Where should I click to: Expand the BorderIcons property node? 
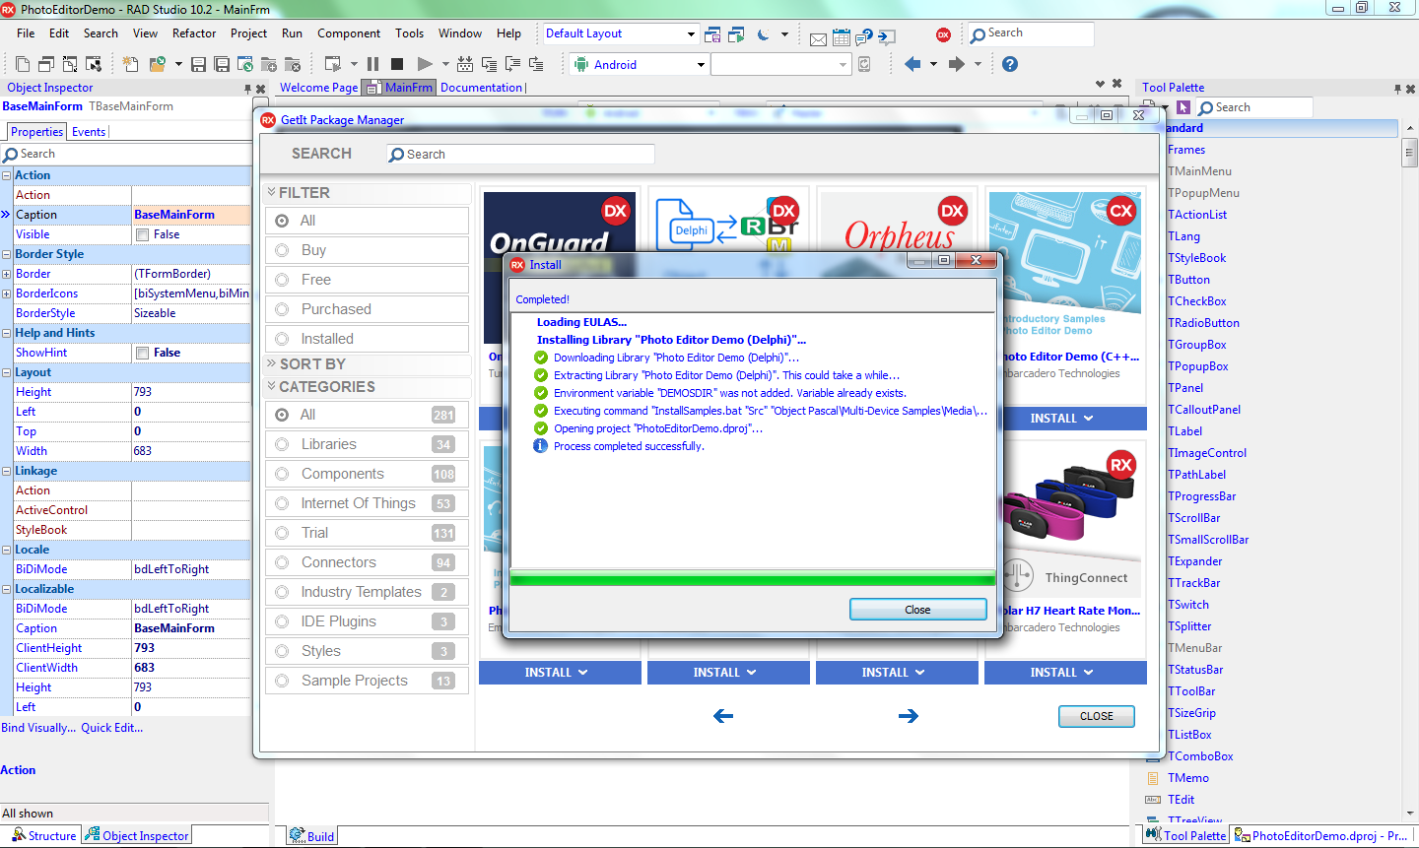6,294
